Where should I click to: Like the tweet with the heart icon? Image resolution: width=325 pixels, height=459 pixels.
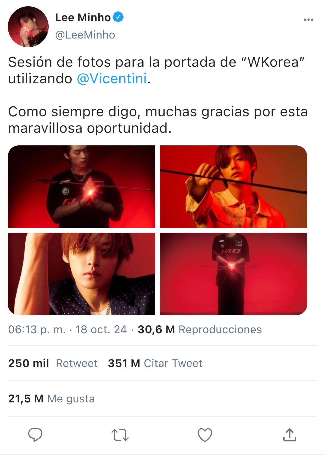205,435
